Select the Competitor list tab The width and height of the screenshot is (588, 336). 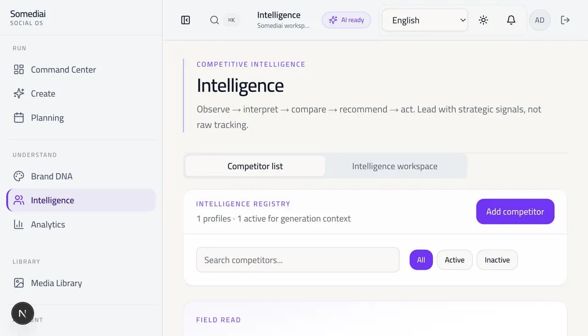point(255,166)
